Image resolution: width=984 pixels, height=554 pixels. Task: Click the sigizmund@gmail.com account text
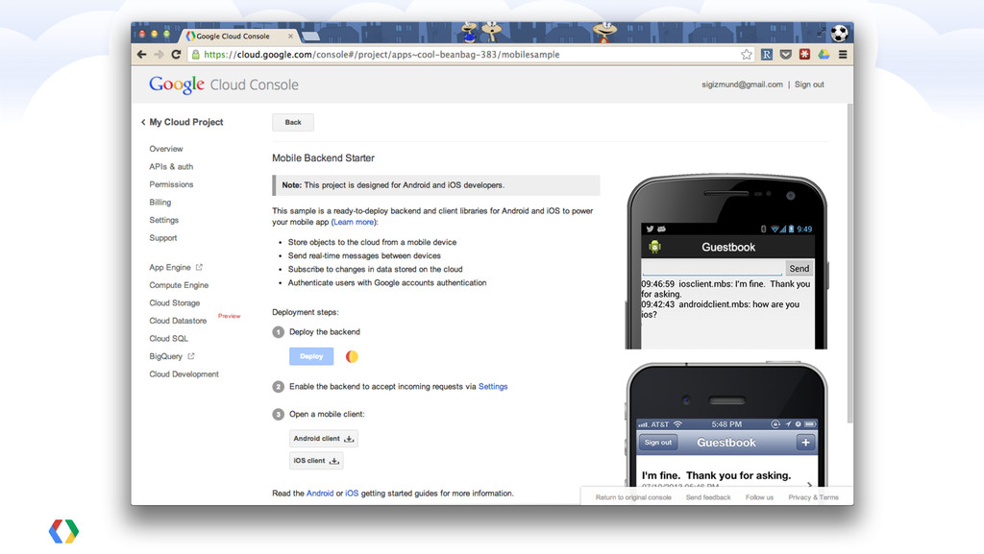742,84
